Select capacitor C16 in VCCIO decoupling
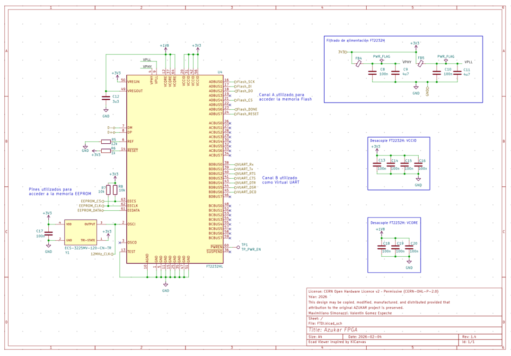The width and height of the screenshot is (511, 356). 418,165
